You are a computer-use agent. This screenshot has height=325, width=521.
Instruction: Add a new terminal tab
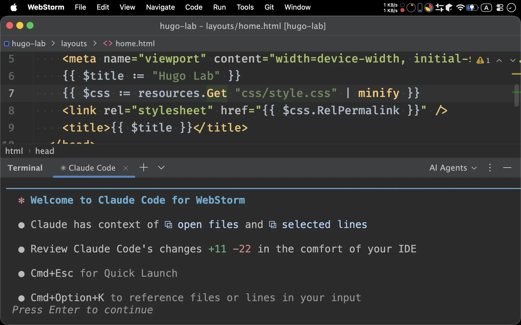coord(144,168)
